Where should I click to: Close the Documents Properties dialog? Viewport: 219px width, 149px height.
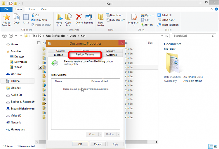[x=122, y=42]
